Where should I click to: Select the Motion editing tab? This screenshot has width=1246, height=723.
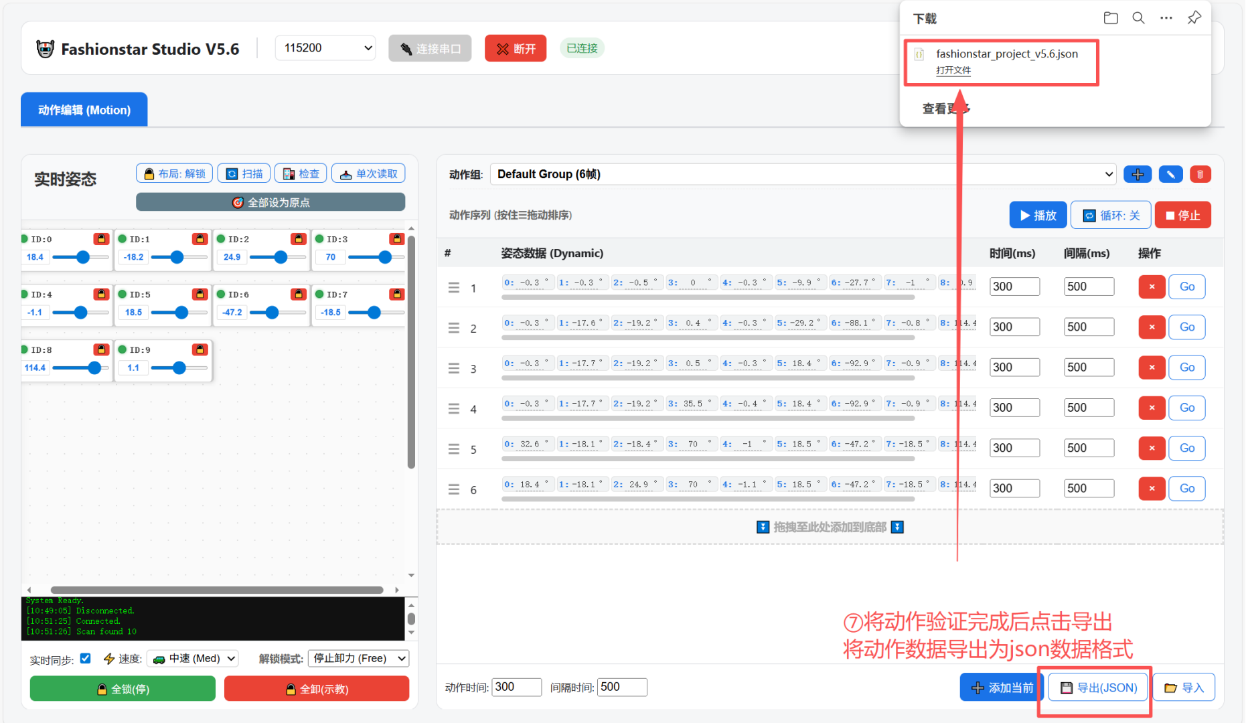point(84,110)
